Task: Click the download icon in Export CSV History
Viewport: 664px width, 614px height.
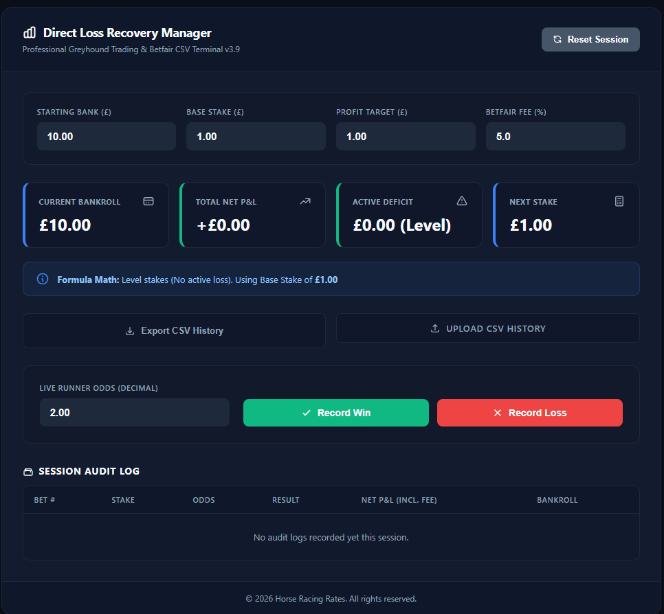Action: [x=130, y=331]
